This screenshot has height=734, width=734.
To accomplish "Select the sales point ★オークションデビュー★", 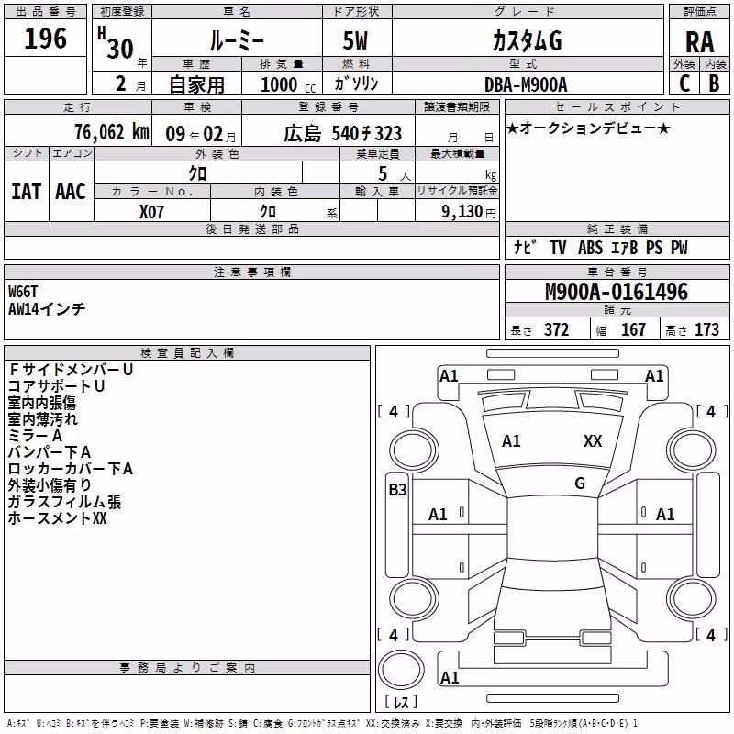I will pyautogui.click(x=588, y=128).
